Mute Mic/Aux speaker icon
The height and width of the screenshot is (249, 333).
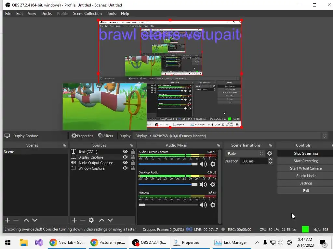[x=203, y=205]
